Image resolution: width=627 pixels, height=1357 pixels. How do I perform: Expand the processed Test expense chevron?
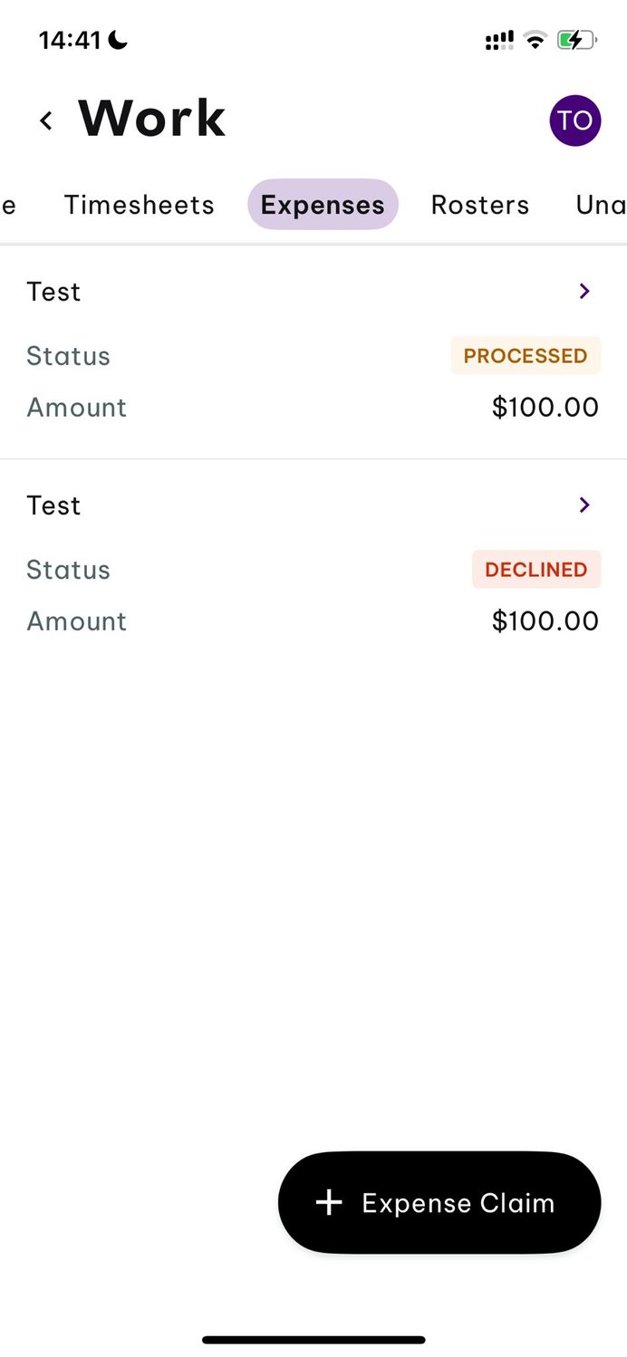click(584, 291)
